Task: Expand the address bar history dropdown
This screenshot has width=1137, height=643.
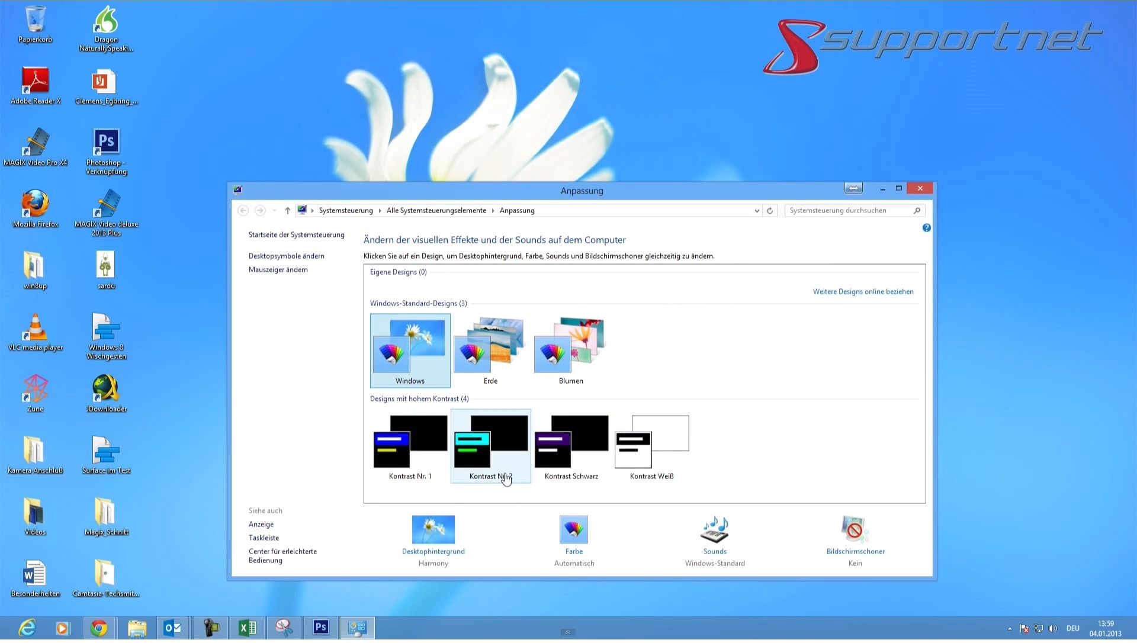Action: (x=756, y=211)
